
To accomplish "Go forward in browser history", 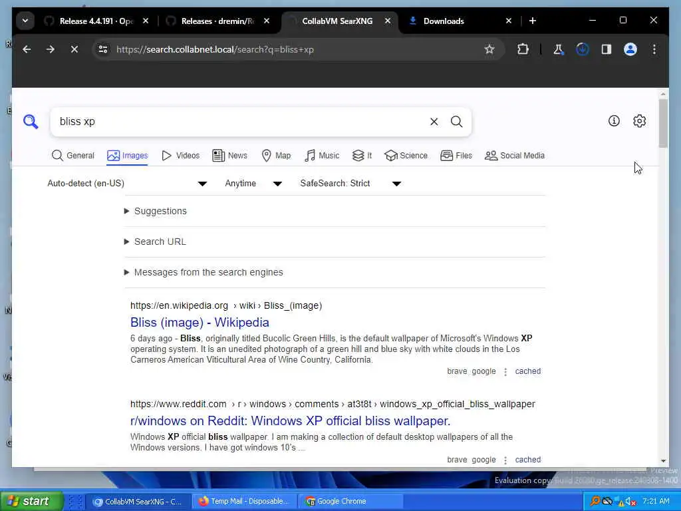I will pos(51,49).
